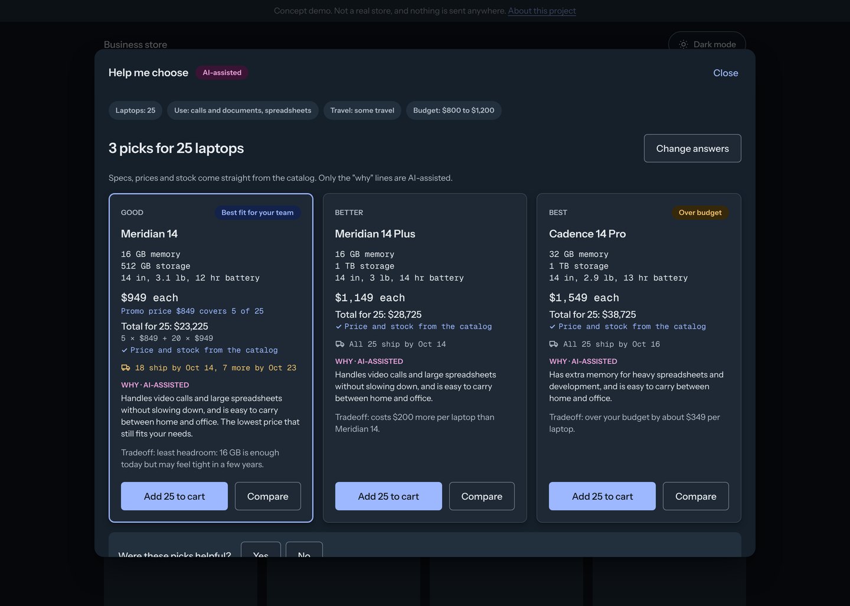Click the Help me choose dialog title

[x=148, y=73]
